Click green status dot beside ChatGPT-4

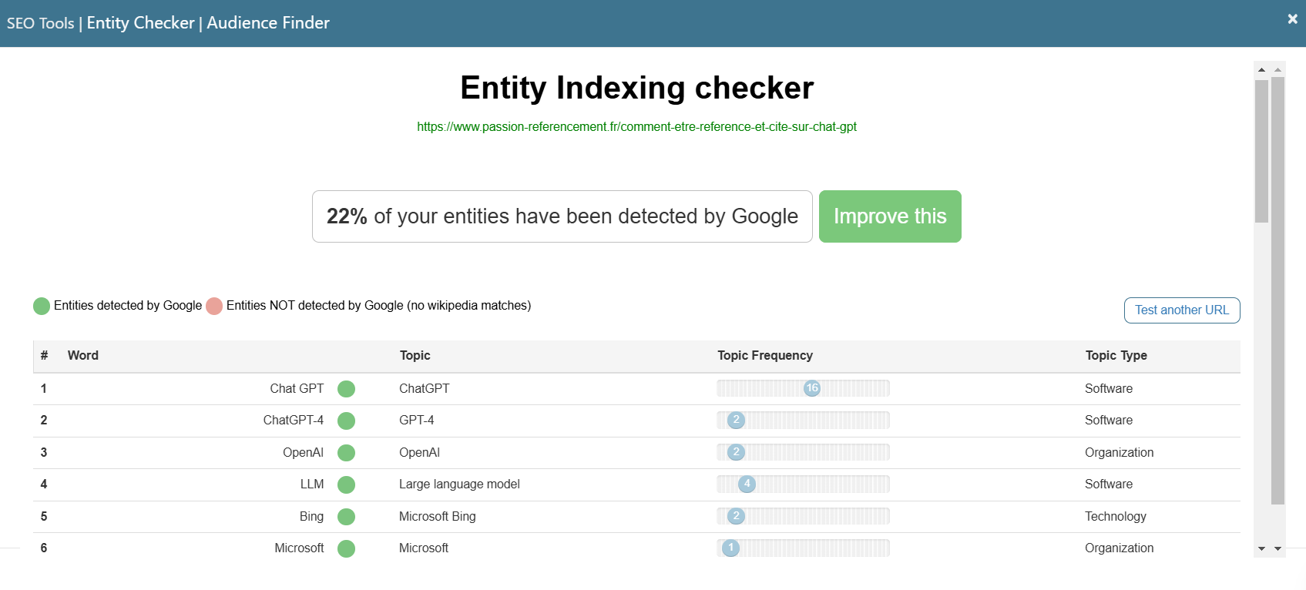point(347,421)
